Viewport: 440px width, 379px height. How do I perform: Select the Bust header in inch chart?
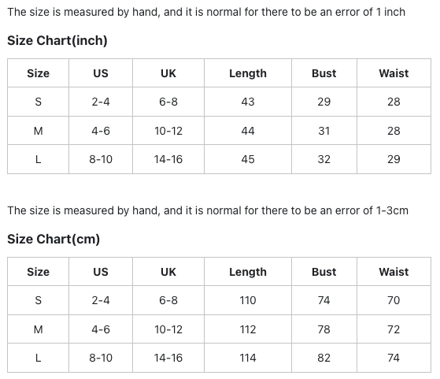[324, 73]
